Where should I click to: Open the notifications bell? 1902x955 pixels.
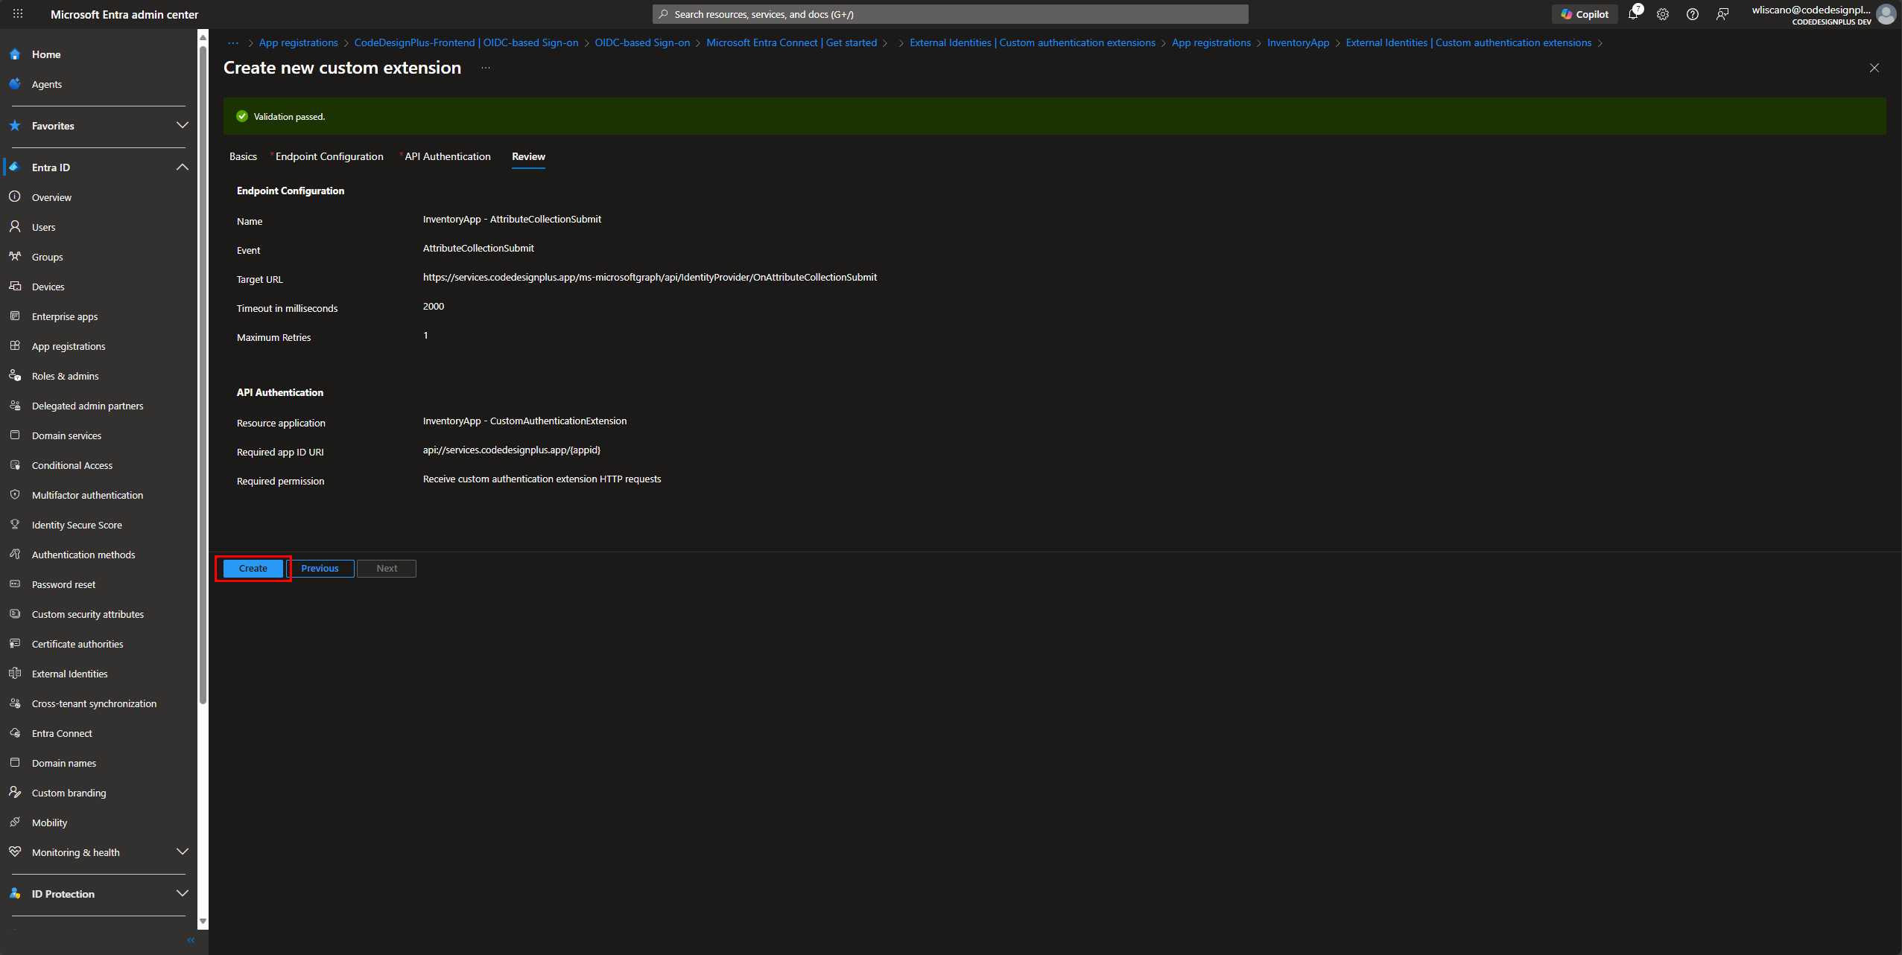click(x=1632, y=14)
